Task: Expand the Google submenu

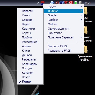Action: click(x=64, y=15)
